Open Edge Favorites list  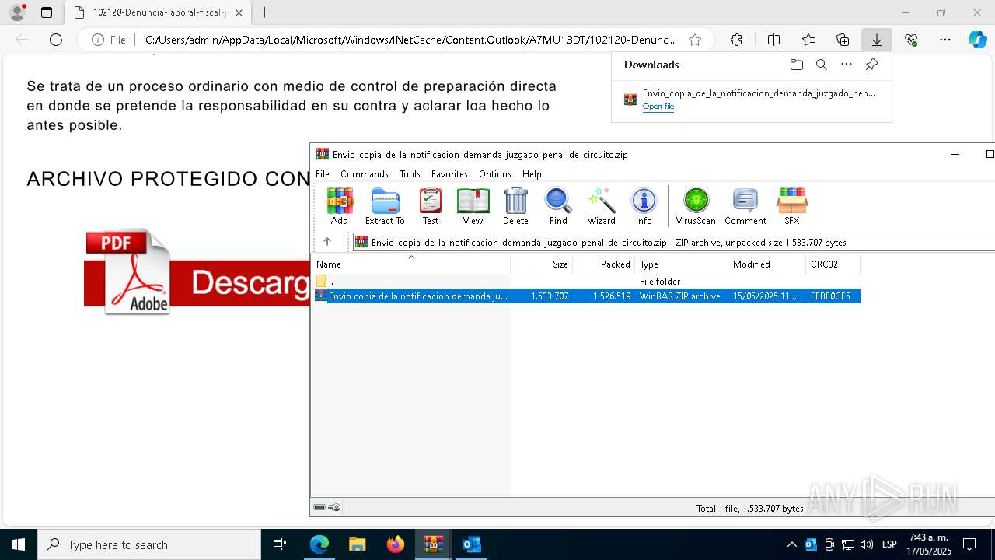[x=808, y=40]
